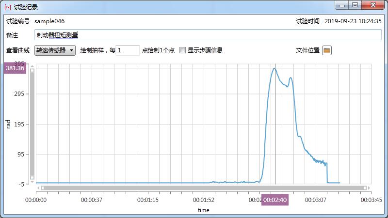Maximize the 试验记录 window
Viewport: 388px width, 218px height.
coord(355,5)
